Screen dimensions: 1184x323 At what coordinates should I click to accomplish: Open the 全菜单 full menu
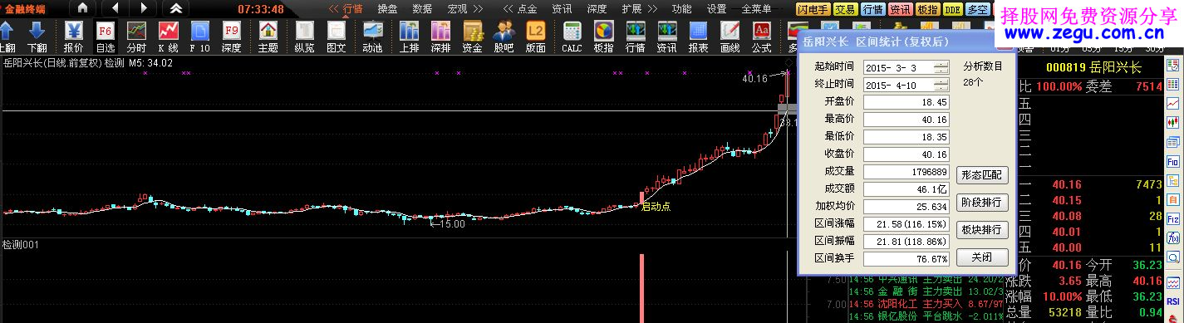click(756, 8)
